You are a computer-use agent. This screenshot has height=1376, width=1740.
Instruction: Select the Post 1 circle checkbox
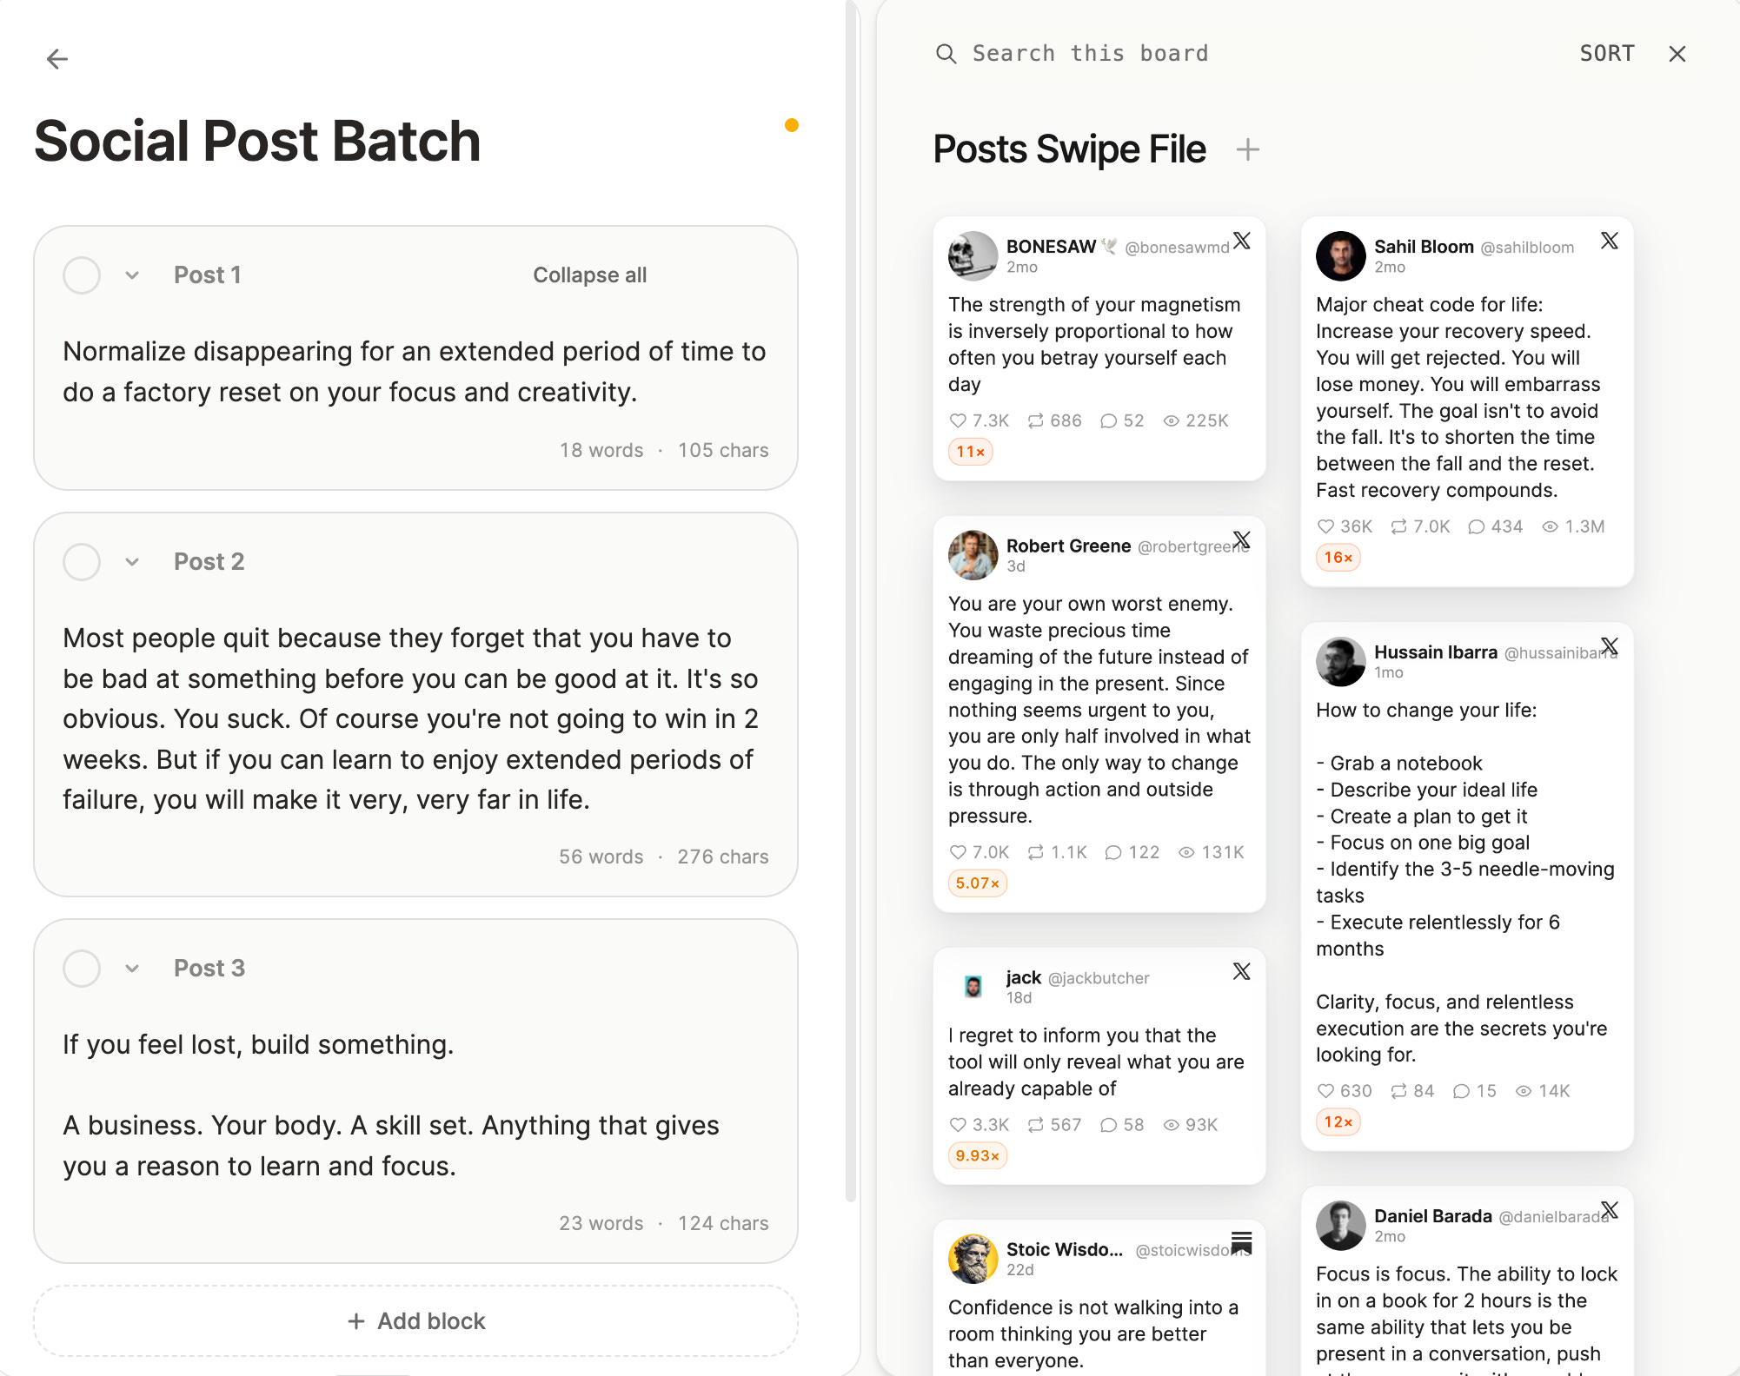pos(82,275)
